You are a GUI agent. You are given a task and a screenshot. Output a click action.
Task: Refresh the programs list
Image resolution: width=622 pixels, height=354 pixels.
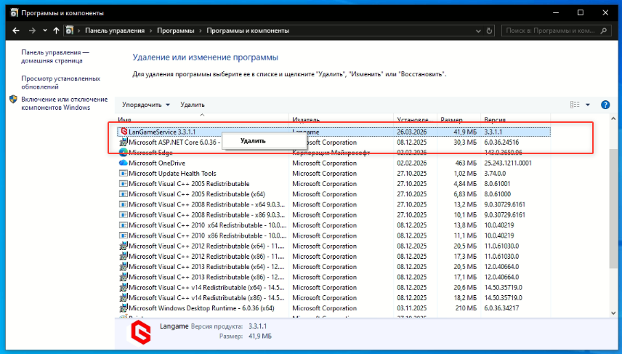point(489,31)
